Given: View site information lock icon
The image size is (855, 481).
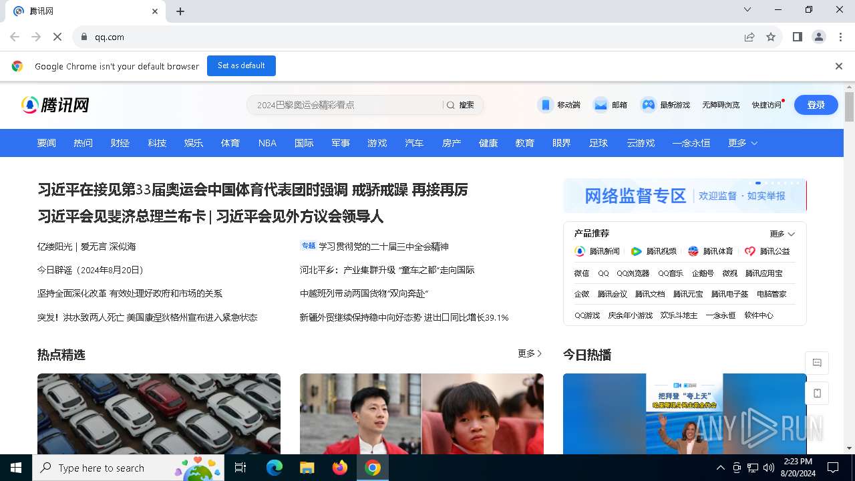Looking at the screenshot, I should [x=84, y=37].
